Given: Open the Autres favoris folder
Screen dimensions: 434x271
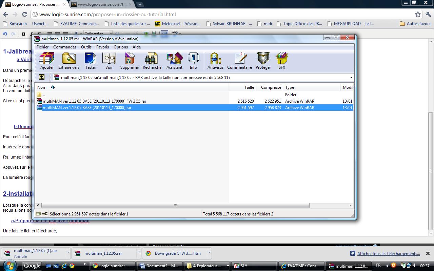Looking at the screenshot, I should pos(415,24).
